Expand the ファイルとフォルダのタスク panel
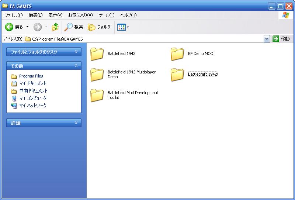The height and width of the screenshot is (200, 295). pos(44,52)
